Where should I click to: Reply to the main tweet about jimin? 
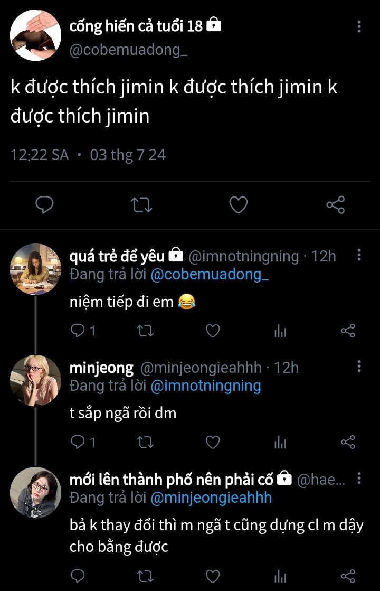[x=45, y=204]
